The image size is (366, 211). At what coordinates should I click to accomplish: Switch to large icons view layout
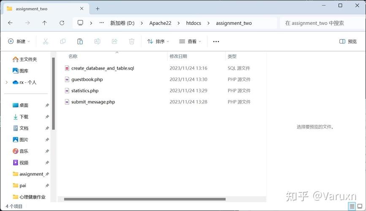click(x=360, y=206)
